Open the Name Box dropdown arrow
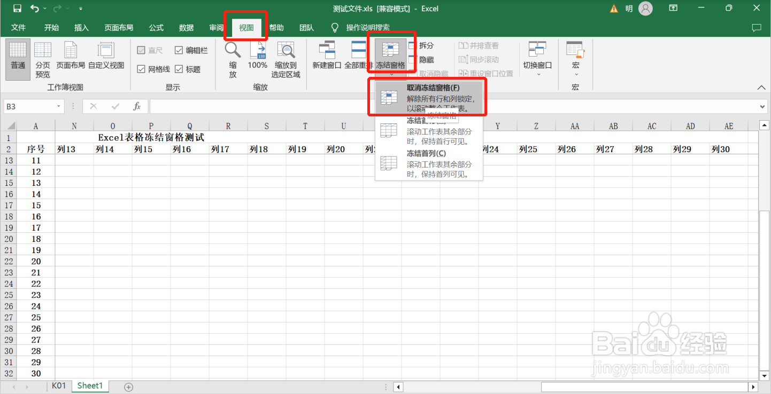This screenshot has height=394, width=771. 59,107
